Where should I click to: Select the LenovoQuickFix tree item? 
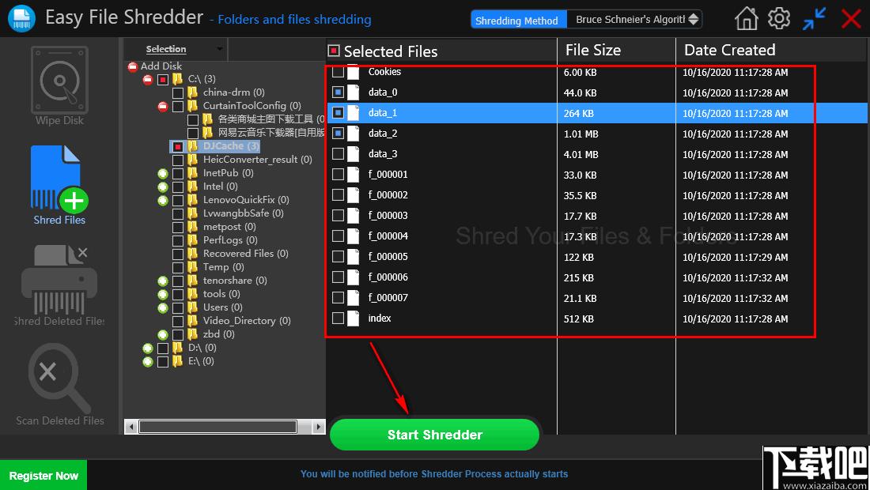(x=246, y=199)
